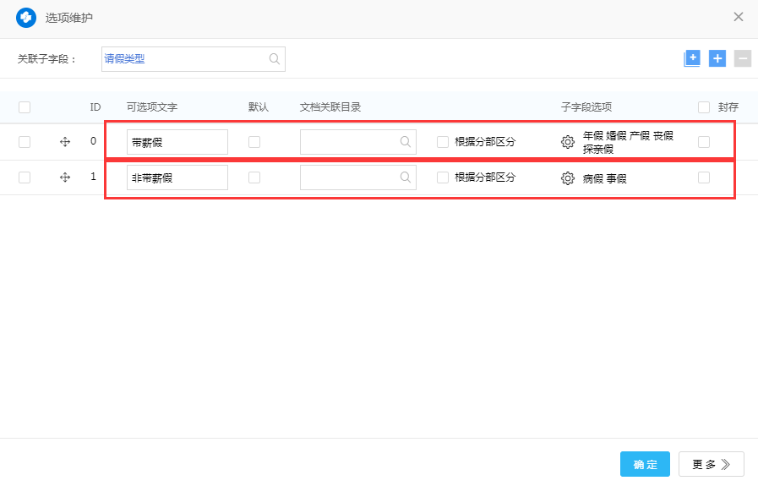The image size is (758, 486).
Task: Check the select-all checkbox in header
Action: (25, 107)
